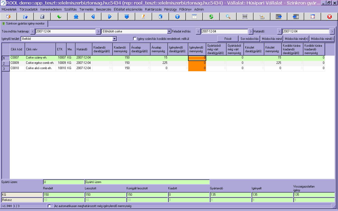338x211 pixels.
Task: Open the 'Előhűtött csirke' dropdown
Action: click(x=169, y=31)
